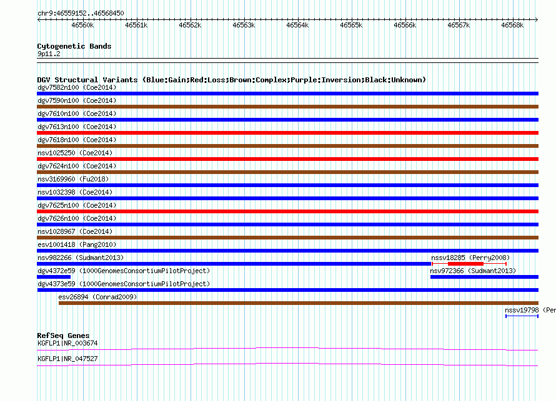Image resolution: width=556 pixels, height=401 pixels.
Task: Select the dgv4373e59 variant label
Action: pos(124,284)
